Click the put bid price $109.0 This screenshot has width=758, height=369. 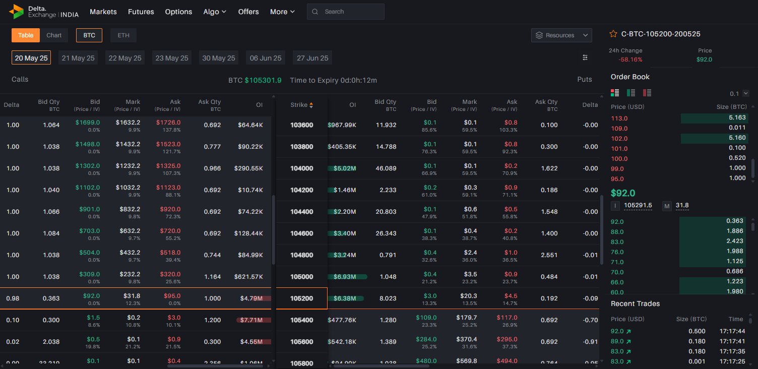(426, 318)
